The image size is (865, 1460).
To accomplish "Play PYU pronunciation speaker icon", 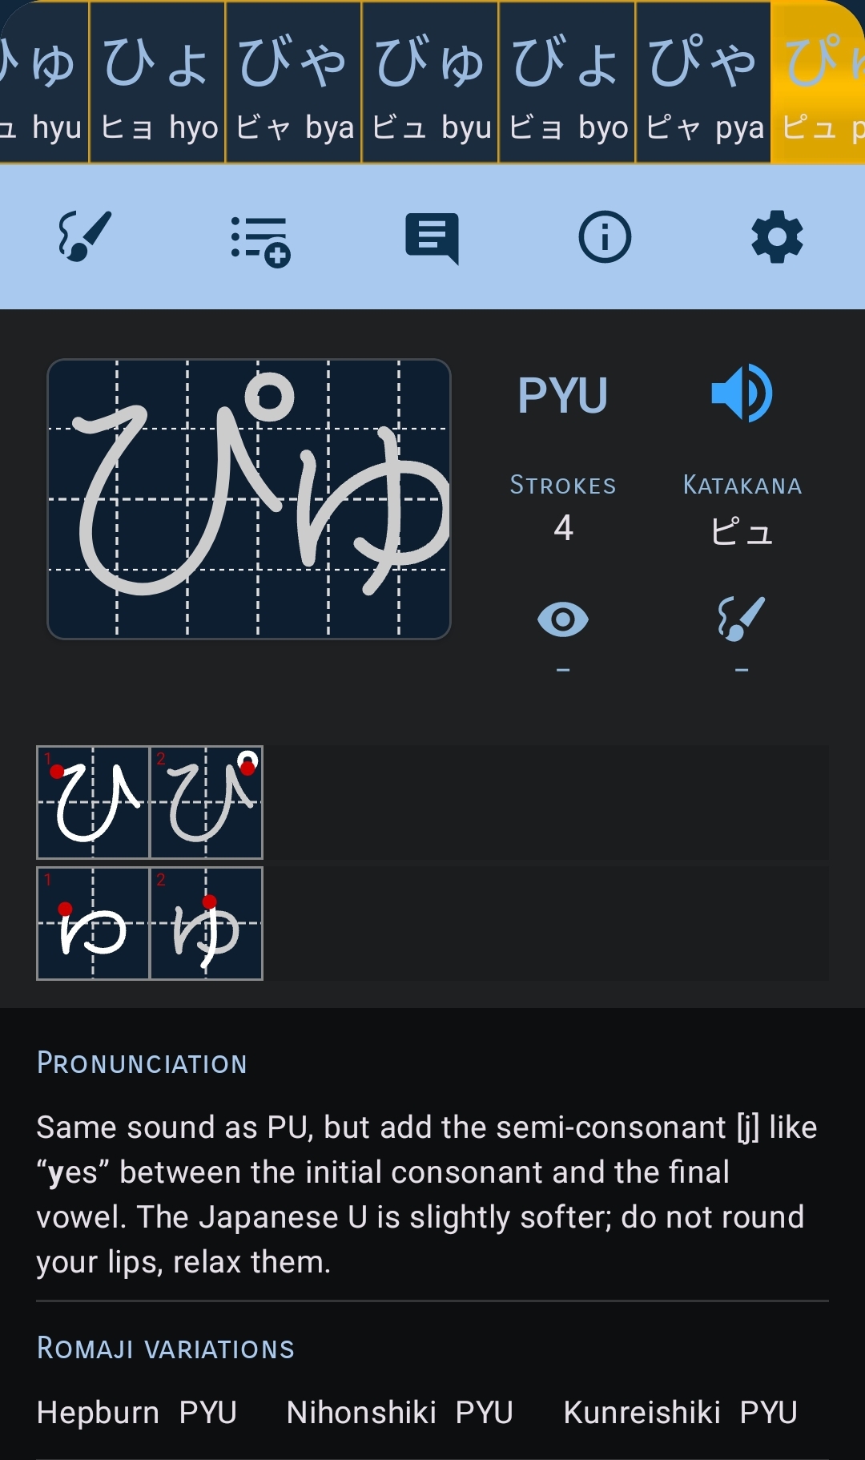I will [x=742, y=393].
